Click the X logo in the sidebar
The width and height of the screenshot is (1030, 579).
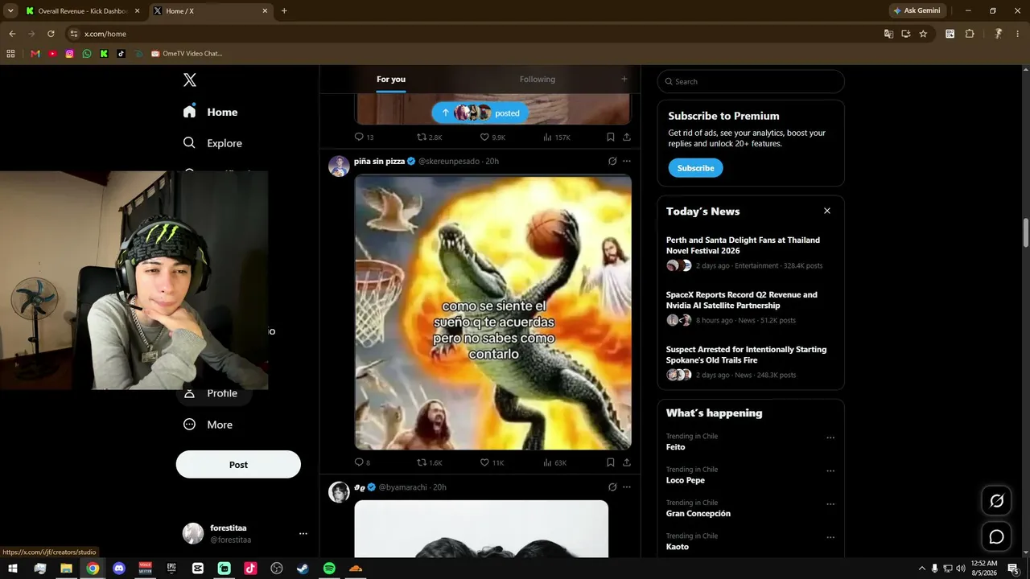pyautogui.click(x=190, y=80)
